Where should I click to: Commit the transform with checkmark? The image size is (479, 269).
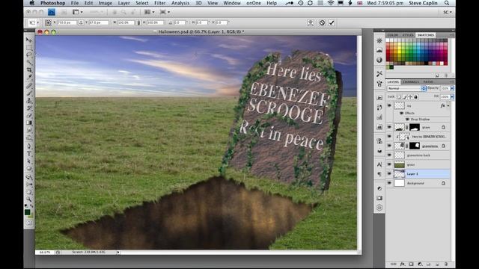[x=332, y=22]
